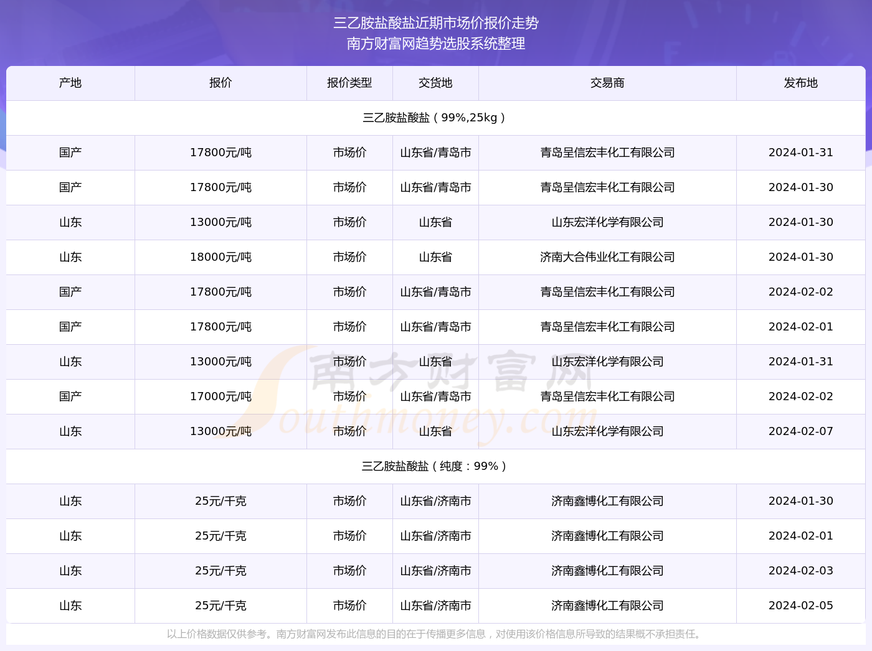The image size is (872, 651).
Task: Click 济南鑫博化工有限公司 in the 2024-02-03 row
Action: [607, 571]
